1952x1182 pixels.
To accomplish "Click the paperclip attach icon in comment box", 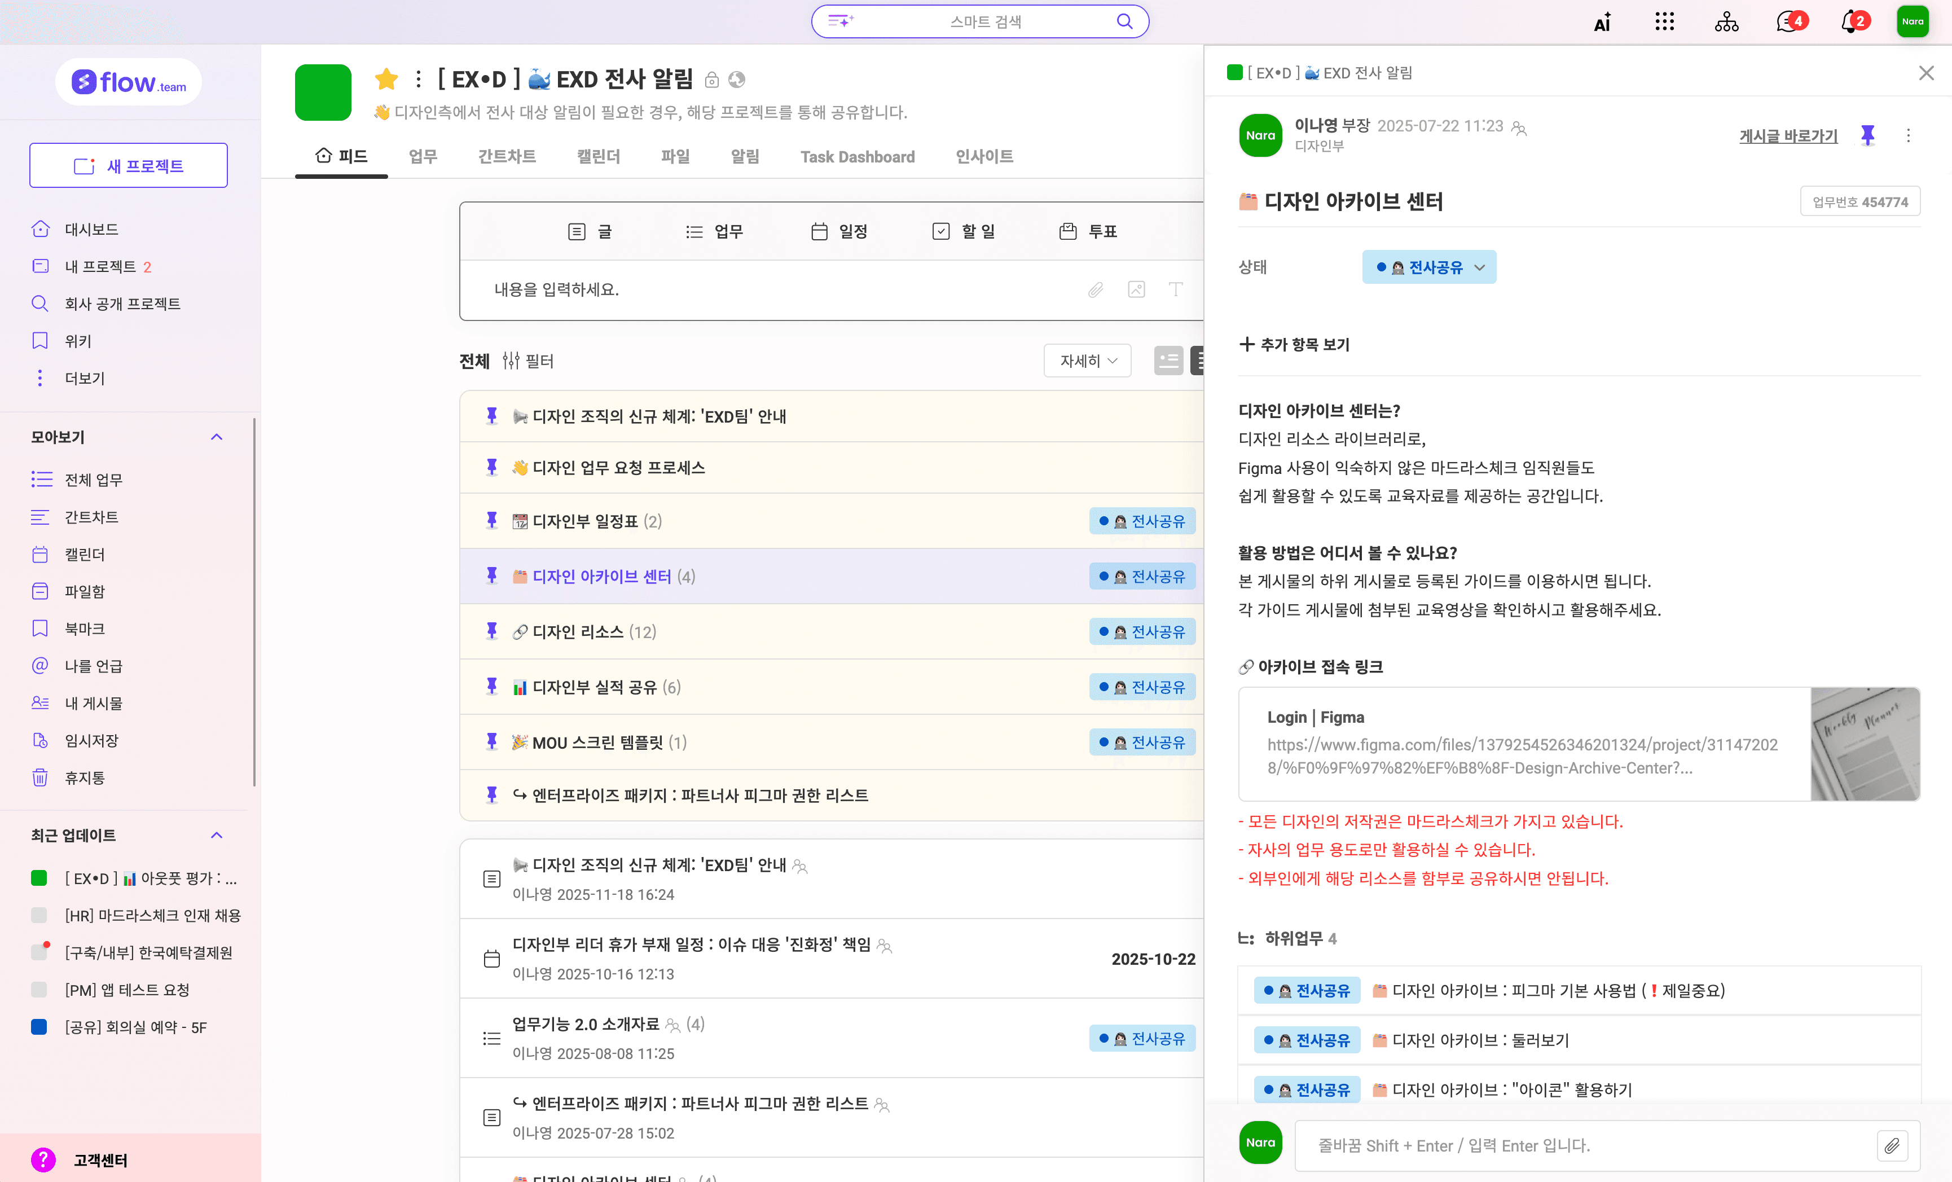I will pyautogui.click(x=1892, y=1145).
